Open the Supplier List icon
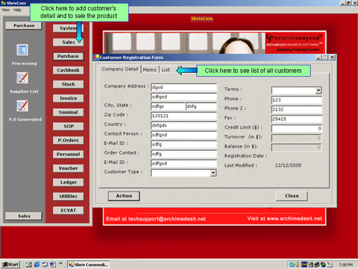 pyautogui.click(x=22, y=78)
